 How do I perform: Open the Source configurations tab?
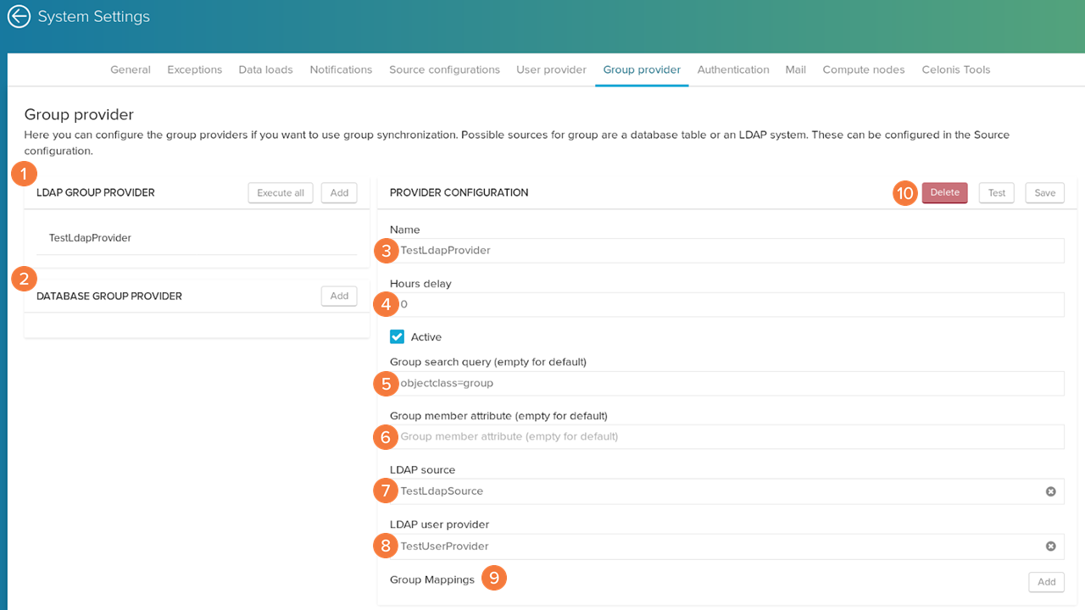444,69
